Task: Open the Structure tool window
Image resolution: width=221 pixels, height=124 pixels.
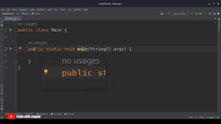Action: pos(2,89)
